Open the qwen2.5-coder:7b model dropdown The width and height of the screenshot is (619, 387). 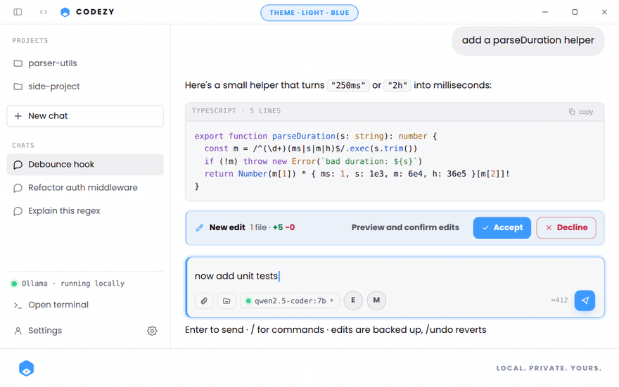coord(290,301)
